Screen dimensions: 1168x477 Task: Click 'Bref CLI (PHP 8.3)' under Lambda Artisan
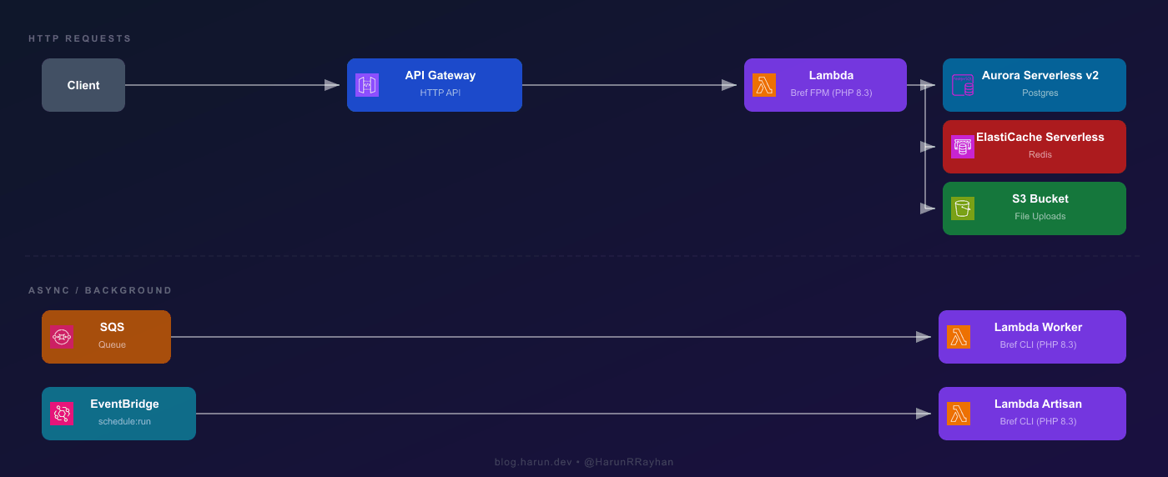[1038, 421]
